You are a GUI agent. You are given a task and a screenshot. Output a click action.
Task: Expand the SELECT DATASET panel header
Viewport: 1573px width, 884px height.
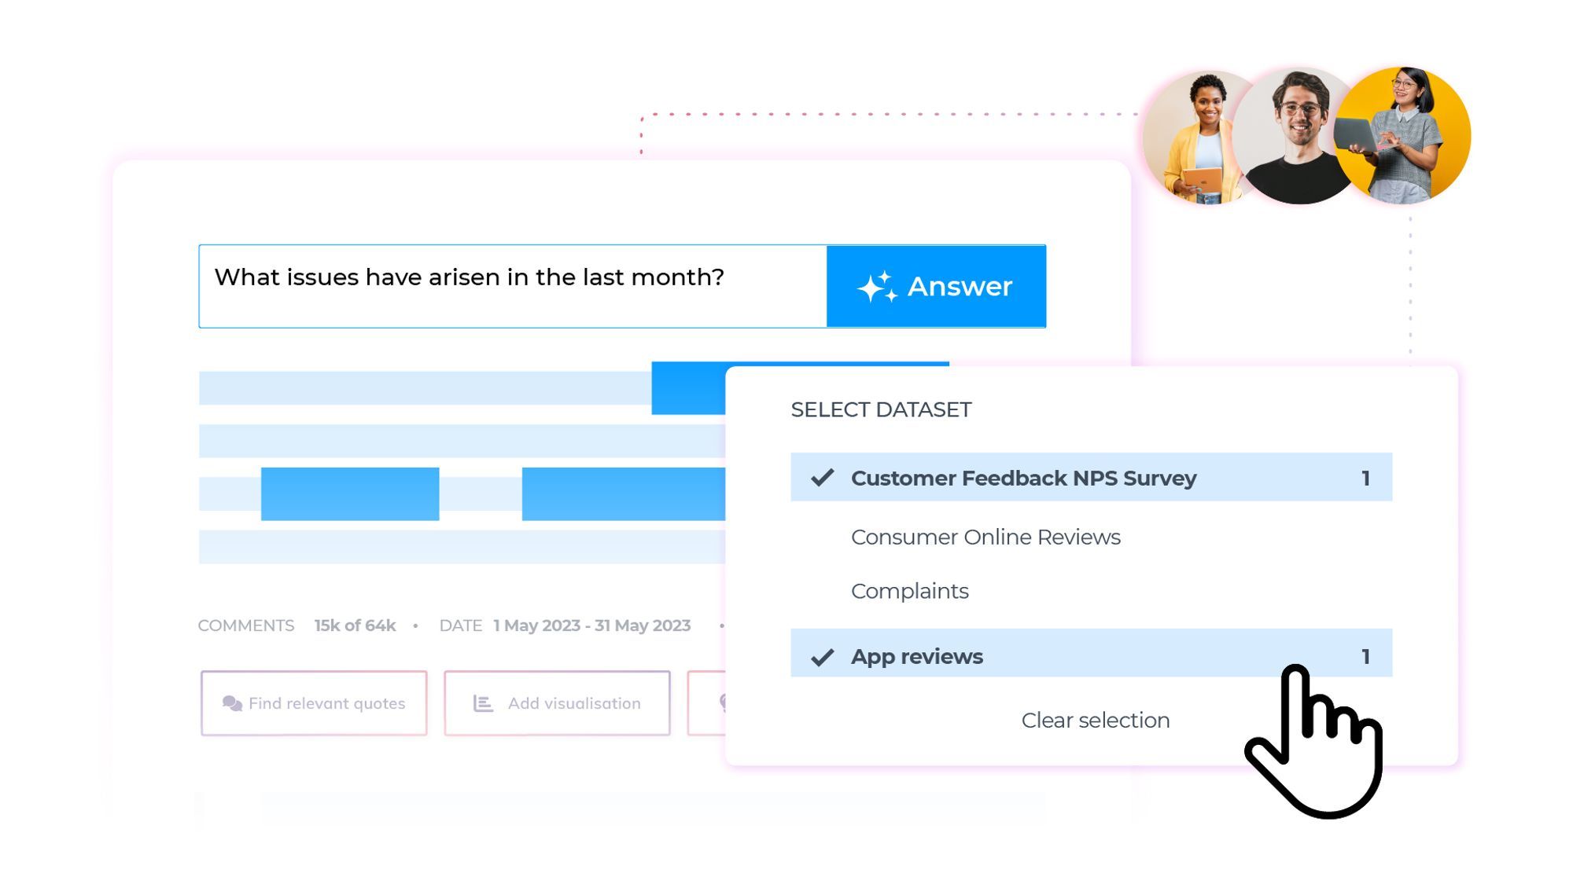[x=881, y=409]
